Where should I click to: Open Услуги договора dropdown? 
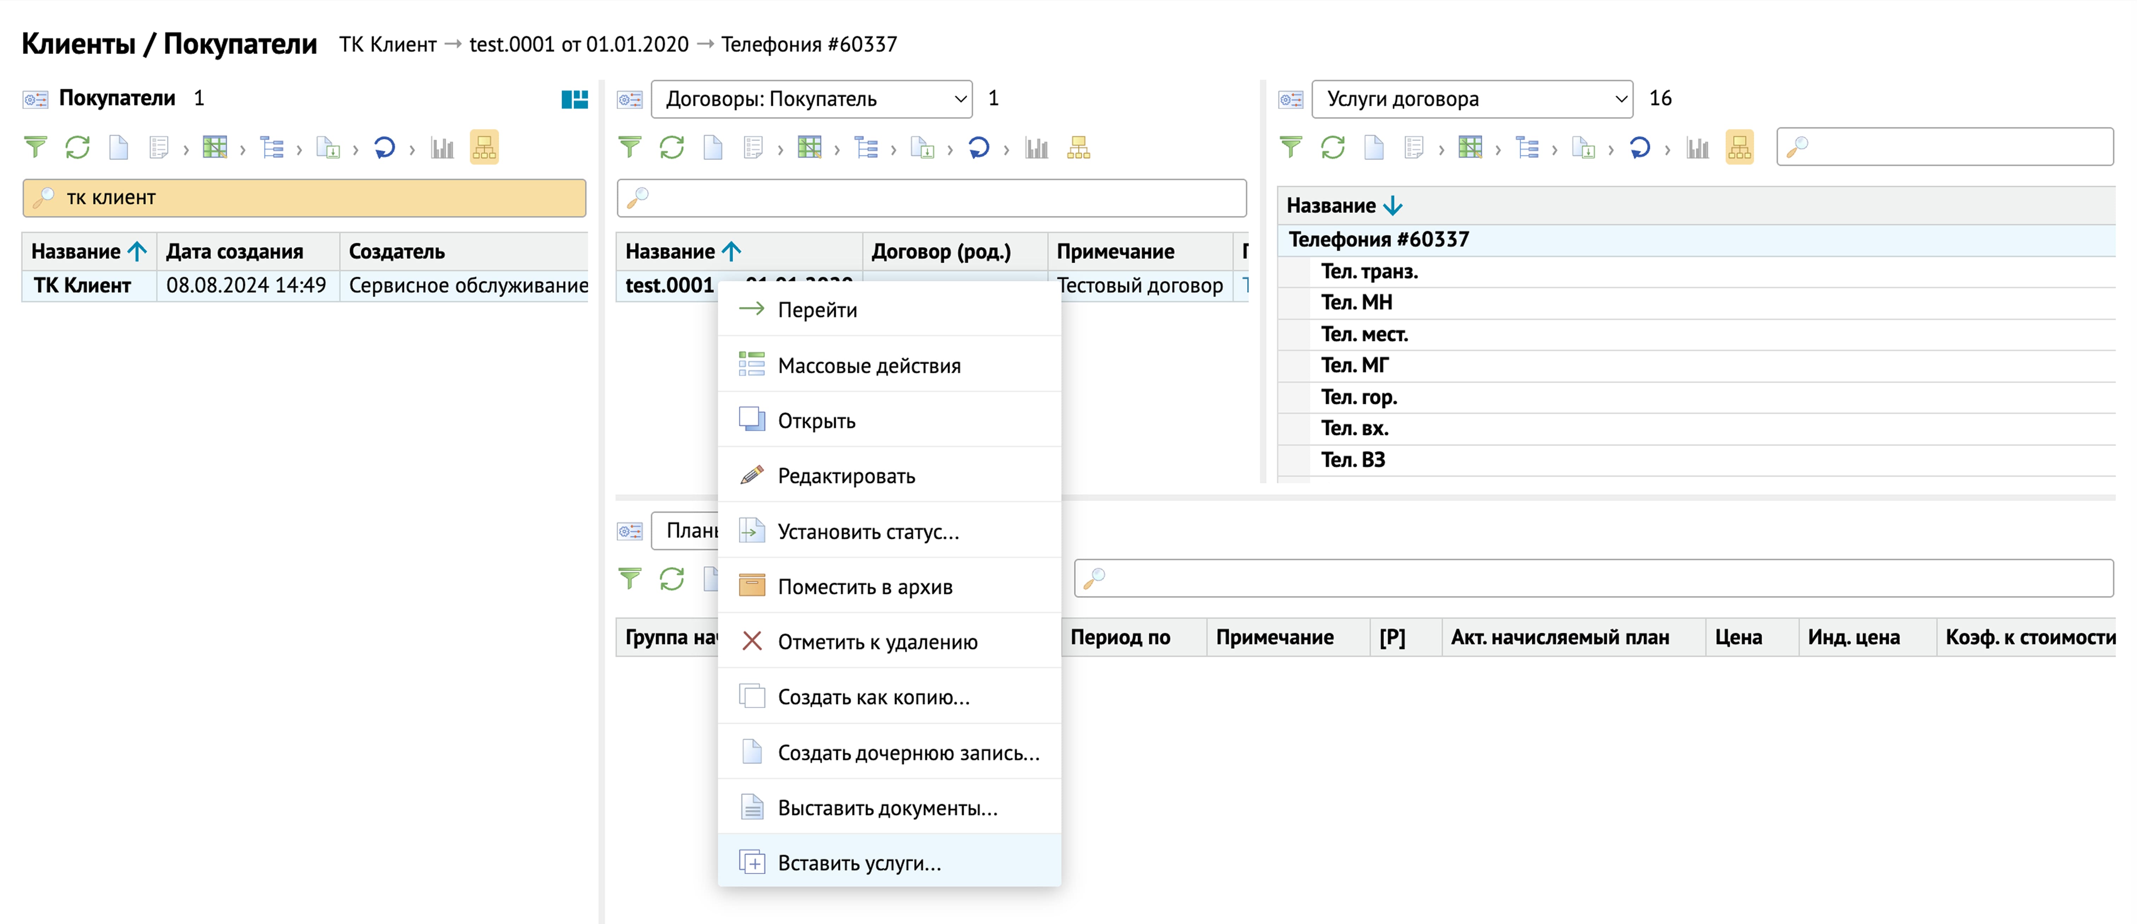tap(1472, 100)
